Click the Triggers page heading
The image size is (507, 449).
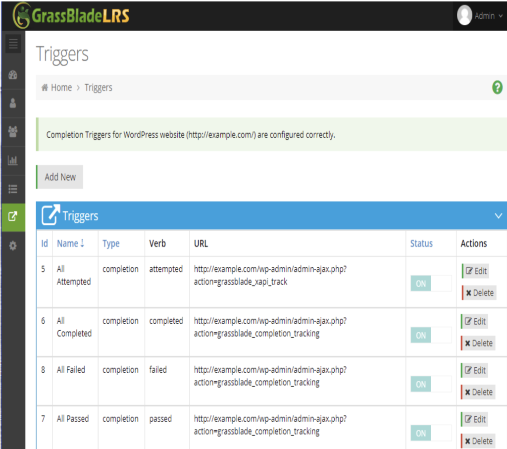click(x=62, y=54)
